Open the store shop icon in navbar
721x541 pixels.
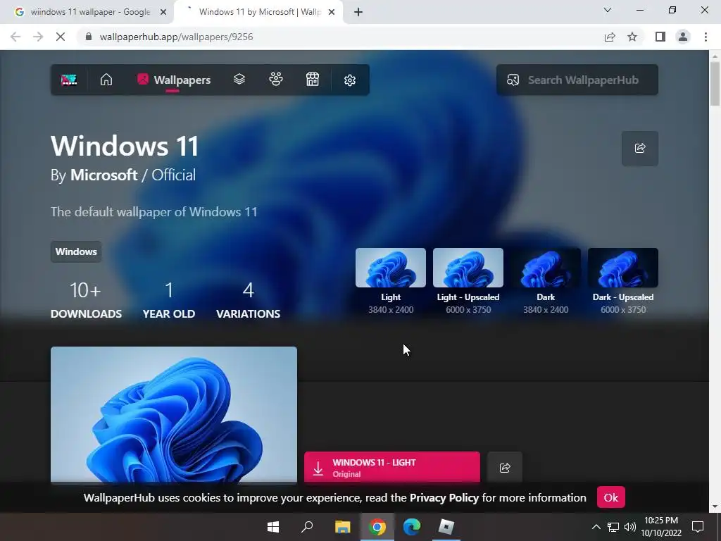point(313,80)
